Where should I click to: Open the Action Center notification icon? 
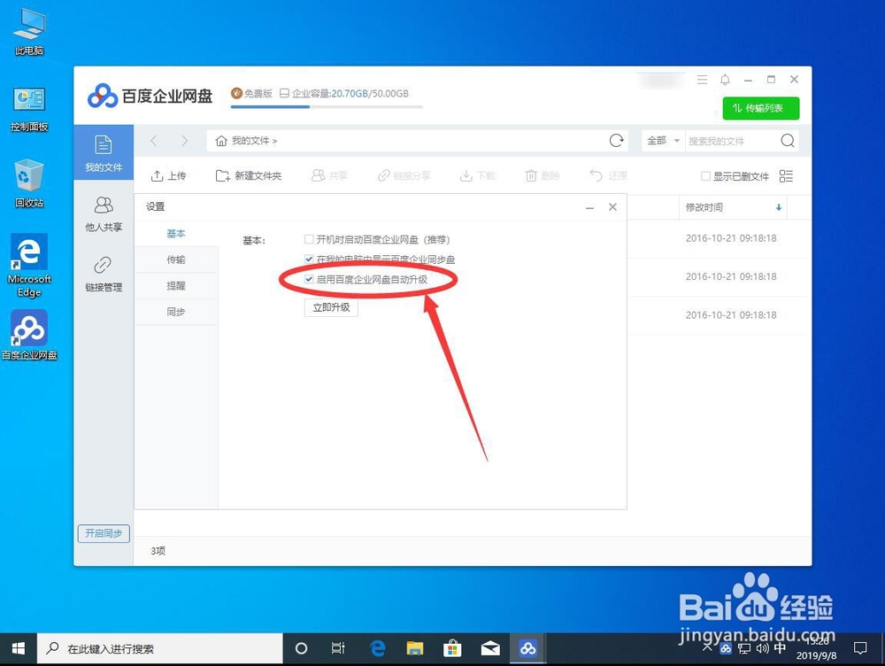(860, 648)
